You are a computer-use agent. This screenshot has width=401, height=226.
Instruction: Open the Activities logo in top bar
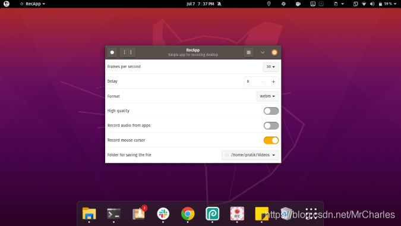tap(7, 4)
